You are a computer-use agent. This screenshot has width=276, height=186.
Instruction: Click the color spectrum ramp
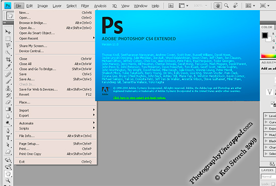coord(268,56)
